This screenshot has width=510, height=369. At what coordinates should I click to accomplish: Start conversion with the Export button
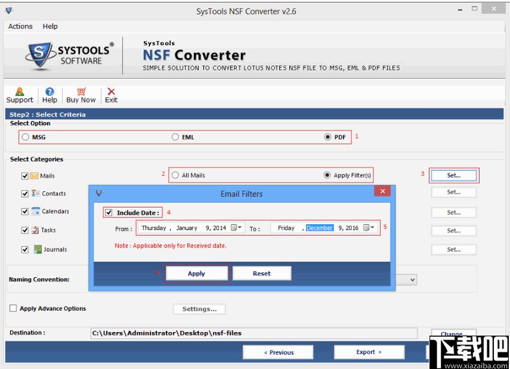pos(369,352)
